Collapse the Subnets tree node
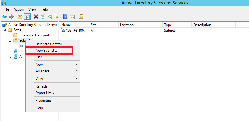The image size is (249, 121). click(x=10, y=41)
